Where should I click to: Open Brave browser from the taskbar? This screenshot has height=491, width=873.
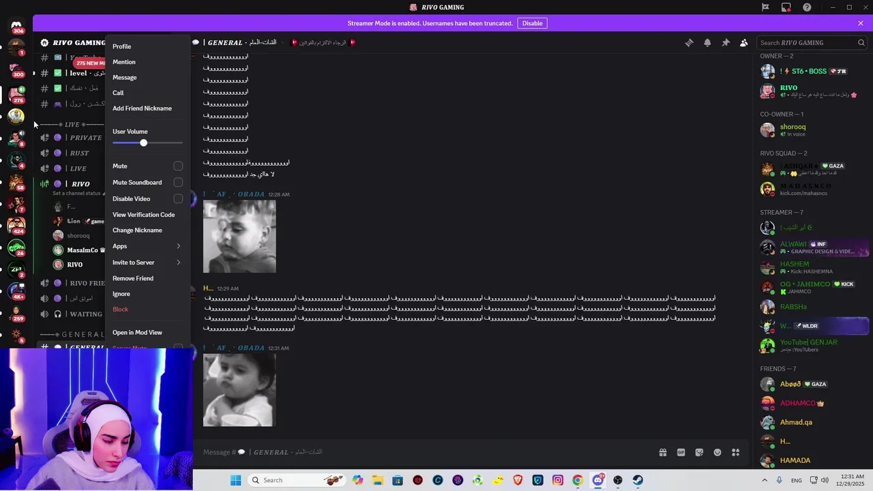(518, 480)
